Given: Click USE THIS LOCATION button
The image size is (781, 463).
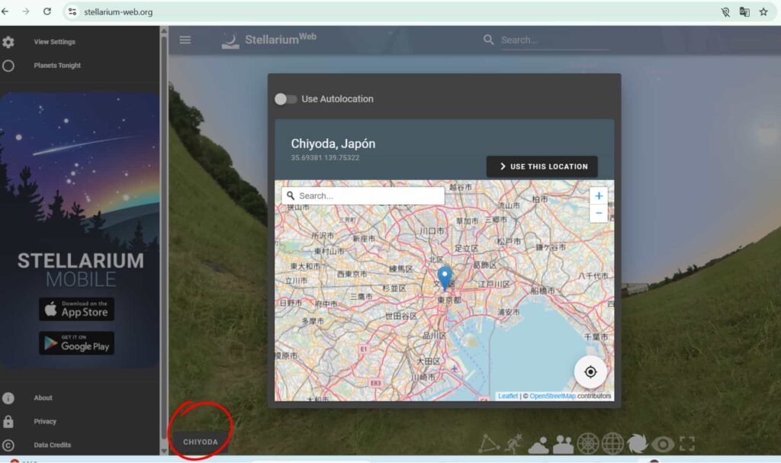Looking at the screenshot, I should point(542,166).
